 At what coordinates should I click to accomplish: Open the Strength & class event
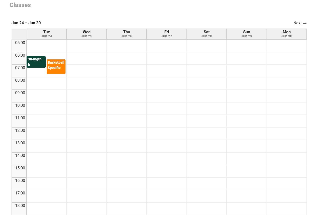coord(36,62)
